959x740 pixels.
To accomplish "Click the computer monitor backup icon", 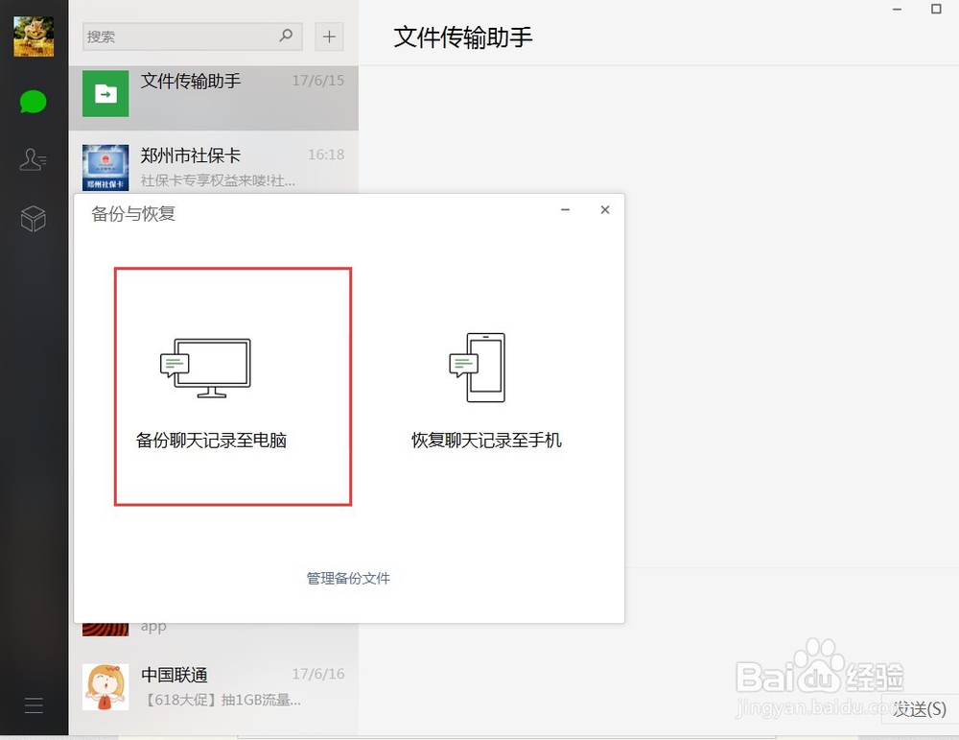I will coord(205,368).
